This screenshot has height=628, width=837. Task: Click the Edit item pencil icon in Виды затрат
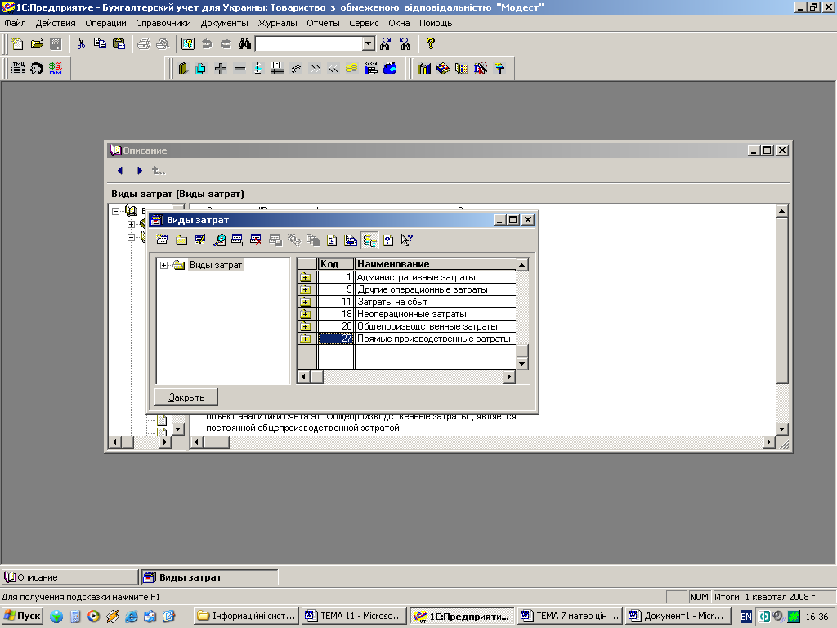(x=200, y=240)
